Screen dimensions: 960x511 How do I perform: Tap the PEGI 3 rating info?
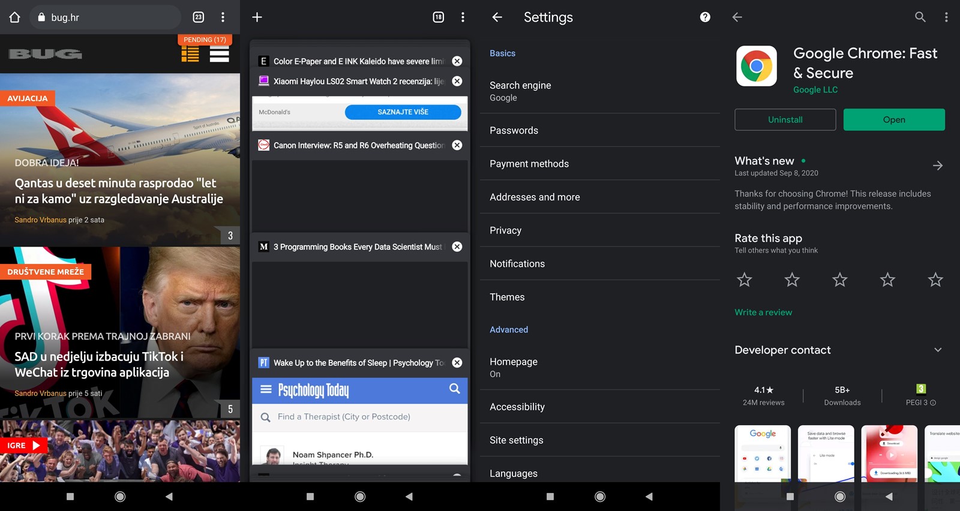921,396
